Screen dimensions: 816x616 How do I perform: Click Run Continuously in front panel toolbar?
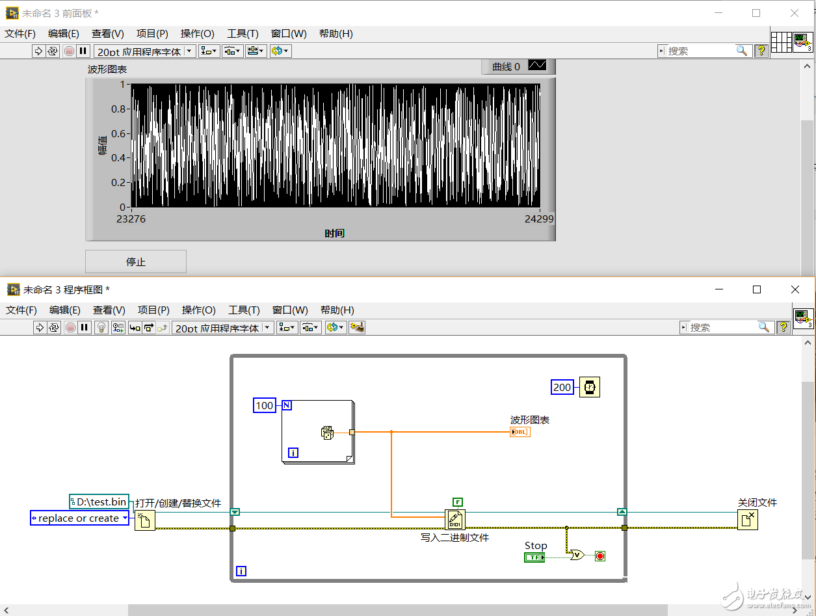click(53, 51)
